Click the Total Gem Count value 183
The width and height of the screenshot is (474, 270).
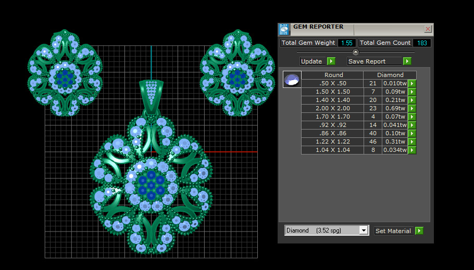pos(422,43)
